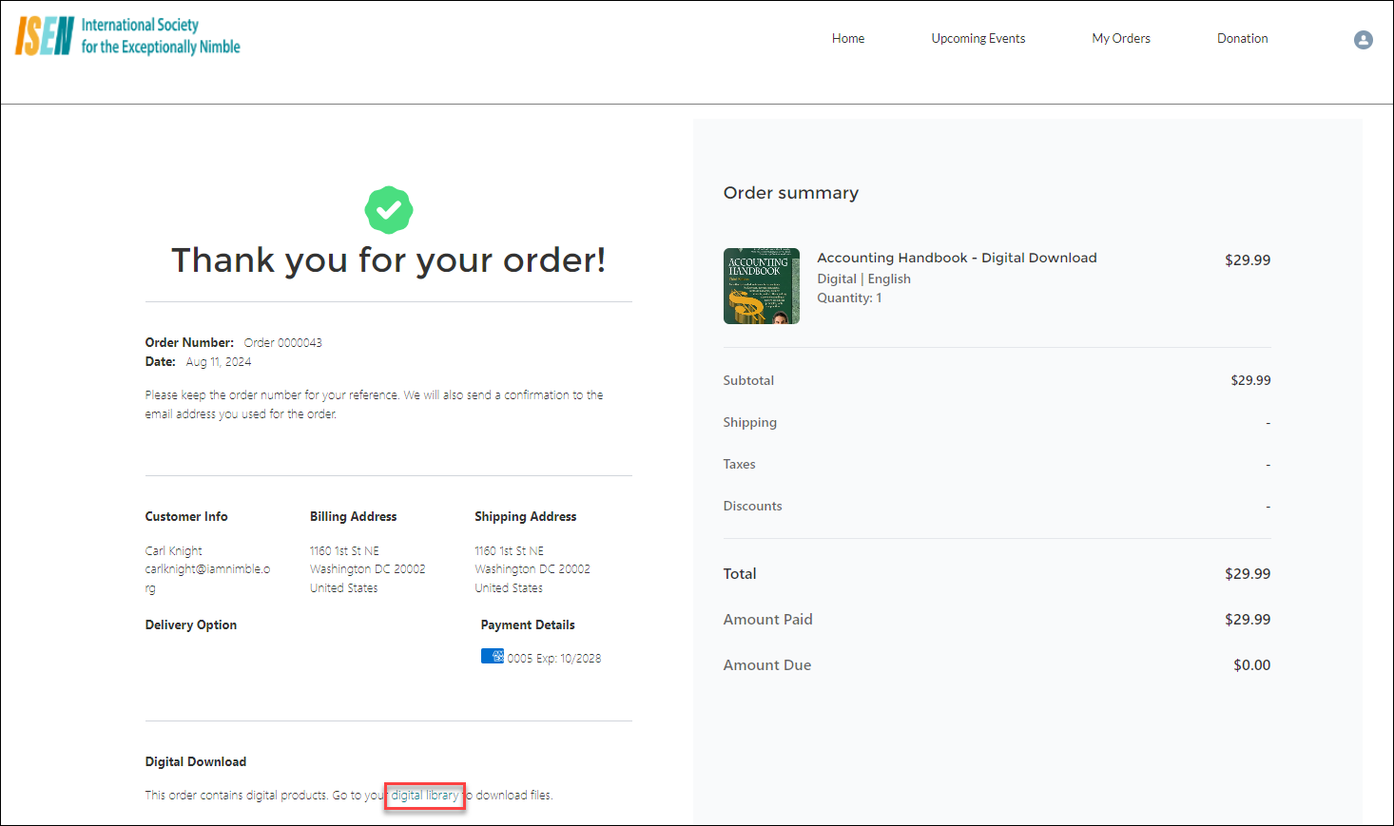Click the card expiration details text
1394x826 pixels.
click(553, 659)
